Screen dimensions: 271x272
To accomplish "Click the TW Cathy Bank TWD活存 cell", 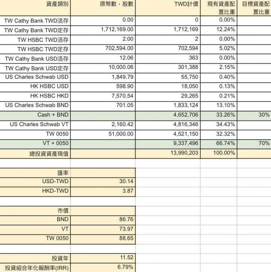I will pyautogui.click(x=35, y=21).
